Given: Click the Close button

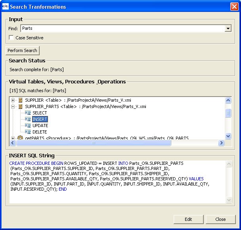Looking at the screenshot, I should [220, 219].
